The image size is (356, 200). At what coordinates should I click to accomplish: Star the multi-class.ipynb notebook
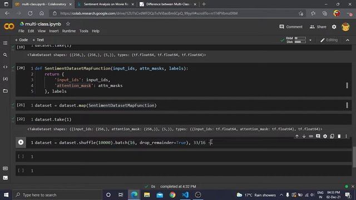tap(68, 23)
